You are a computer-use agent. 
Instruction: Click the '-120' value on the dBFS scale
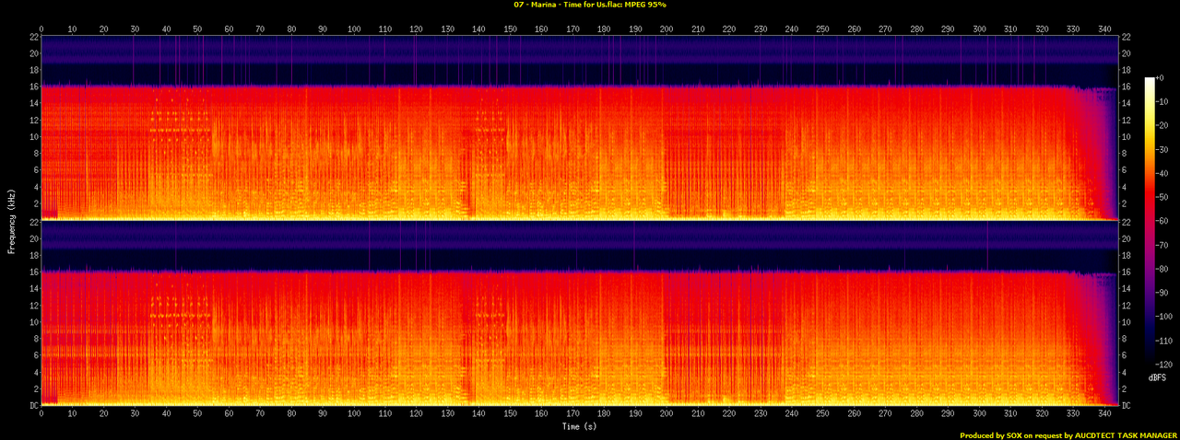1164,365
